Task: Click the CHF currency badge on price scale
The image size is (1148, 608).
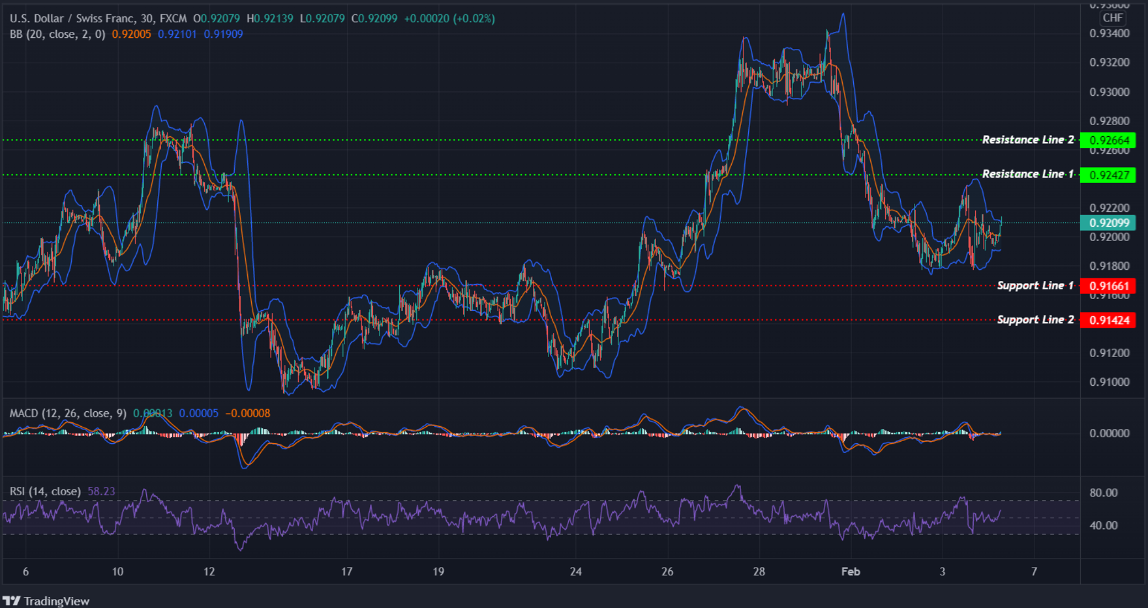Action: [1113, 18]
